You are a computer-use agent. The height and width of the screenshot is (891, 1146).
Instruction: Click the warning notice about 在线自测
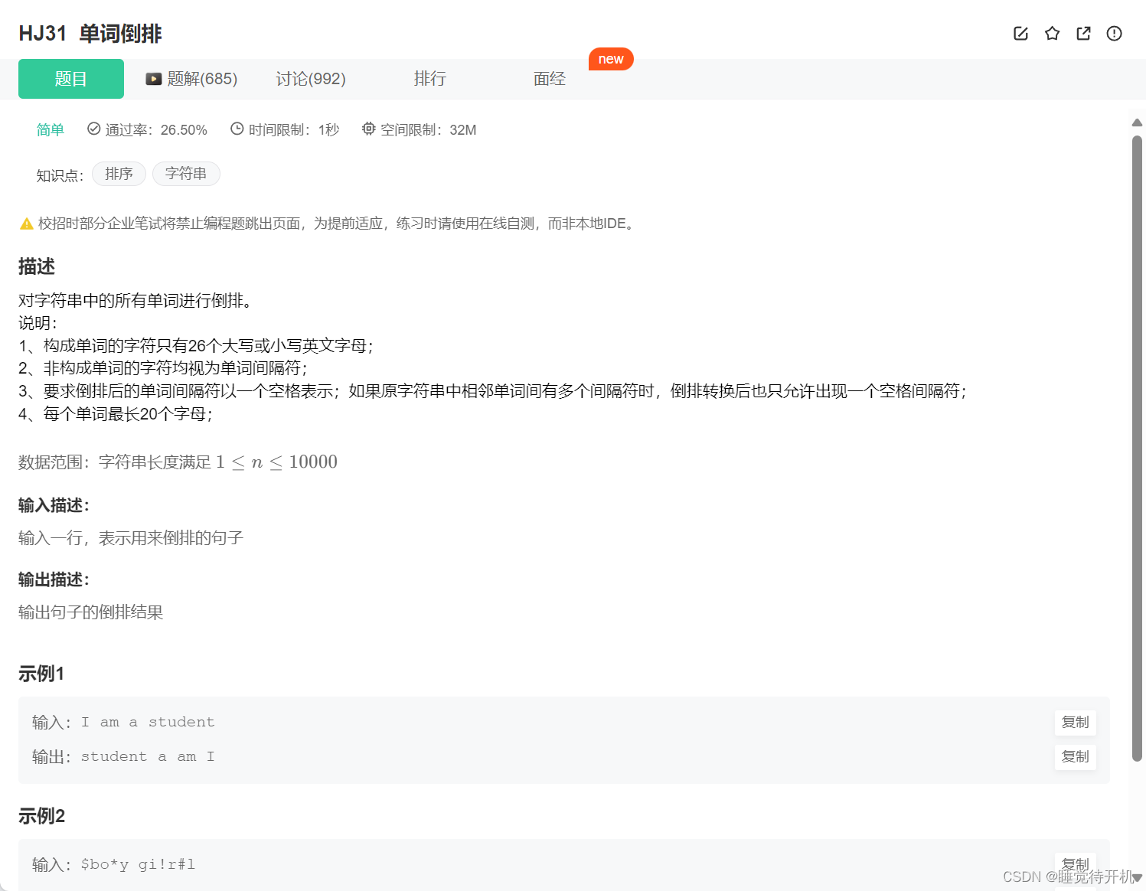click(338, 224)
